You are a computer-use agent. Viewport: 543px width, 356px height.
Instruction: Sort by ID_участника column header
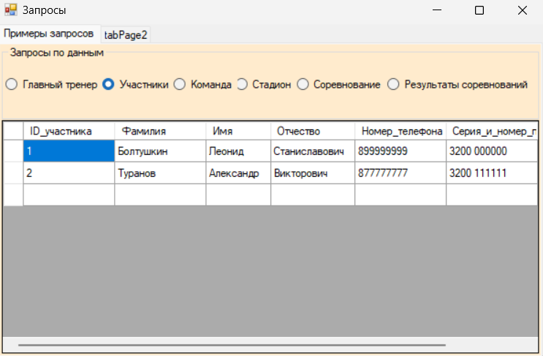[69, 131]
